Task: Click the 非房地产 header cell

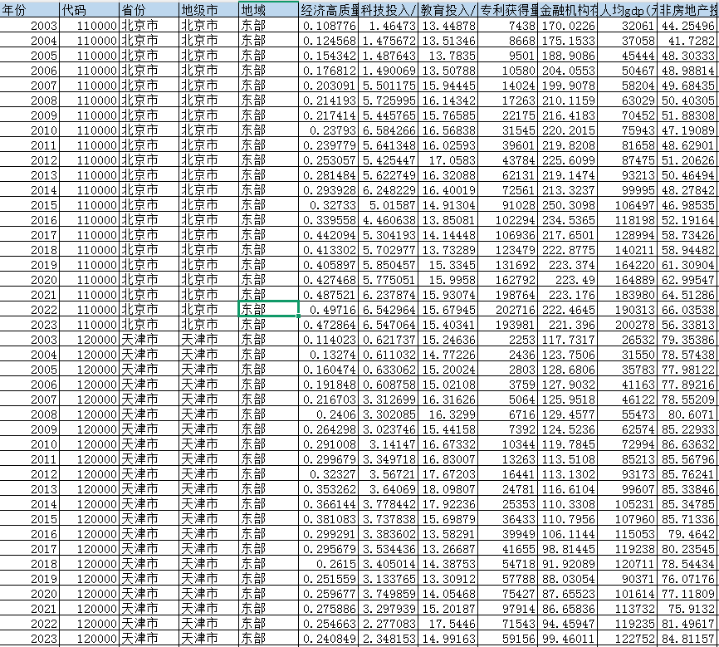Action: tap(688, 10)
